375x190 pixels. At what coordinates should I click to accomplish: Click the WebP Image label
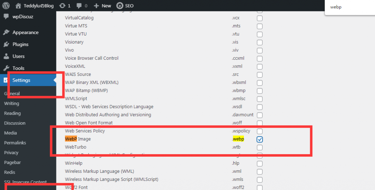point(78,139)
